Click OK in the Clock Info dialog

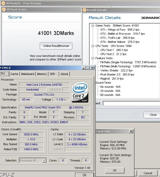pyautogui.click(x=115, y=170)
